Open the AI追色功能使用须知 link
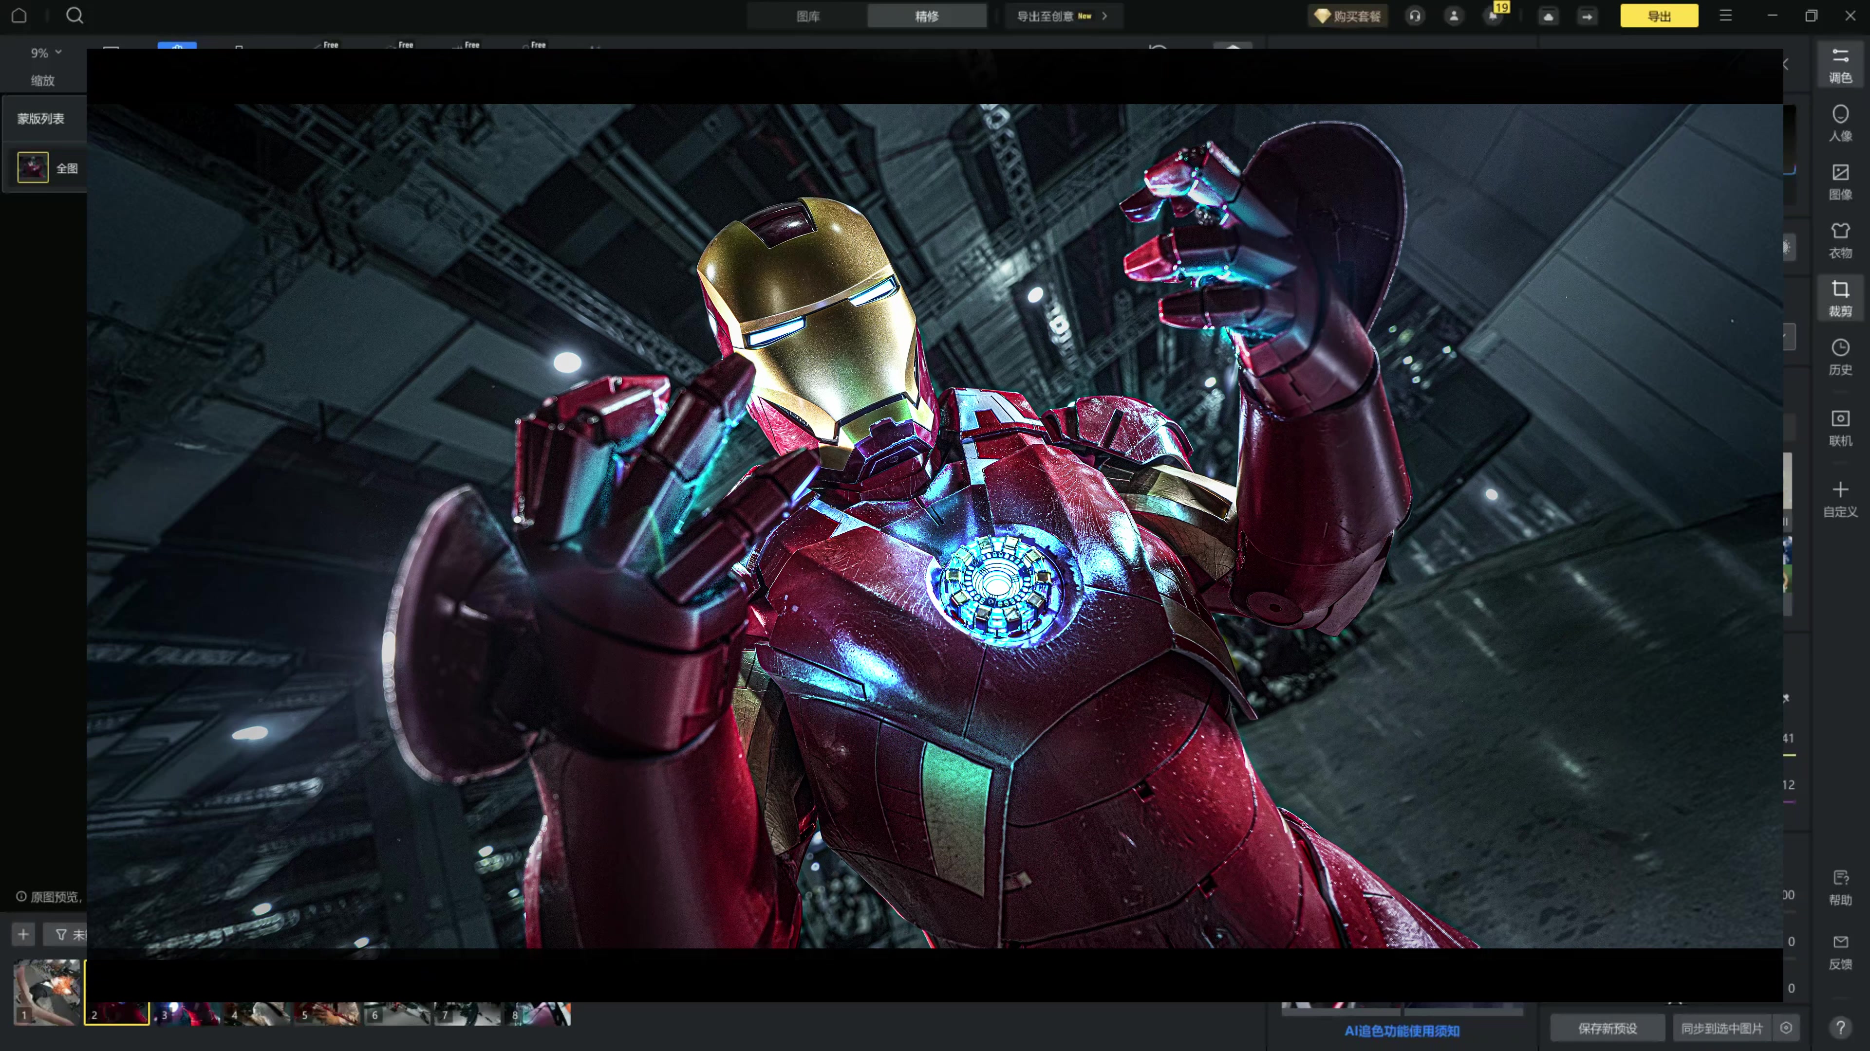 pos(1401,1031)
